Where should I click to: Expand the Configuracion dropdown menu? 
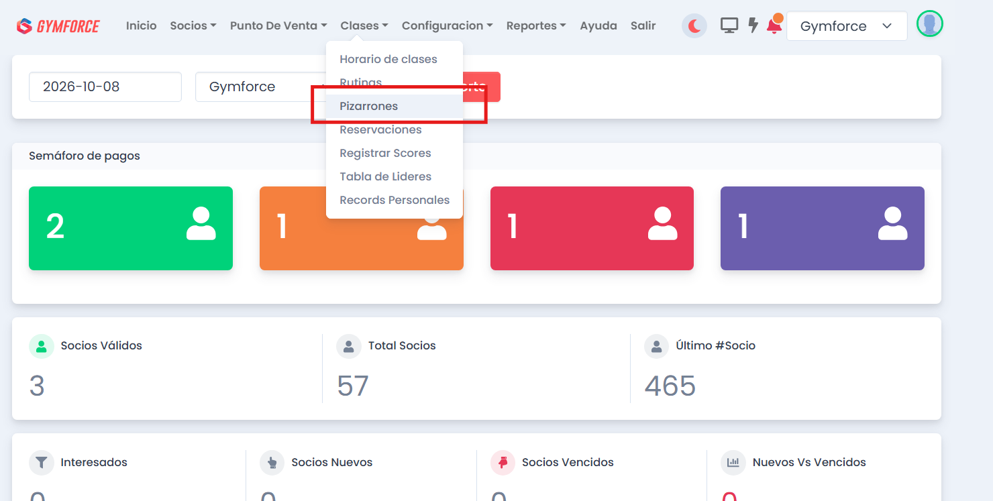pyautogui.click(x=448, y=25)
